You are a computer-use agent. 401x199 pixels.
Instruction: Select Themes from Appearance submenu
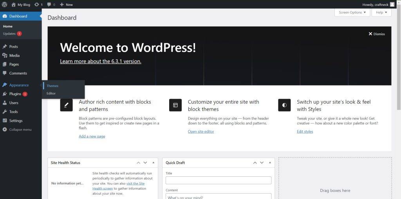tap(52, 86)
